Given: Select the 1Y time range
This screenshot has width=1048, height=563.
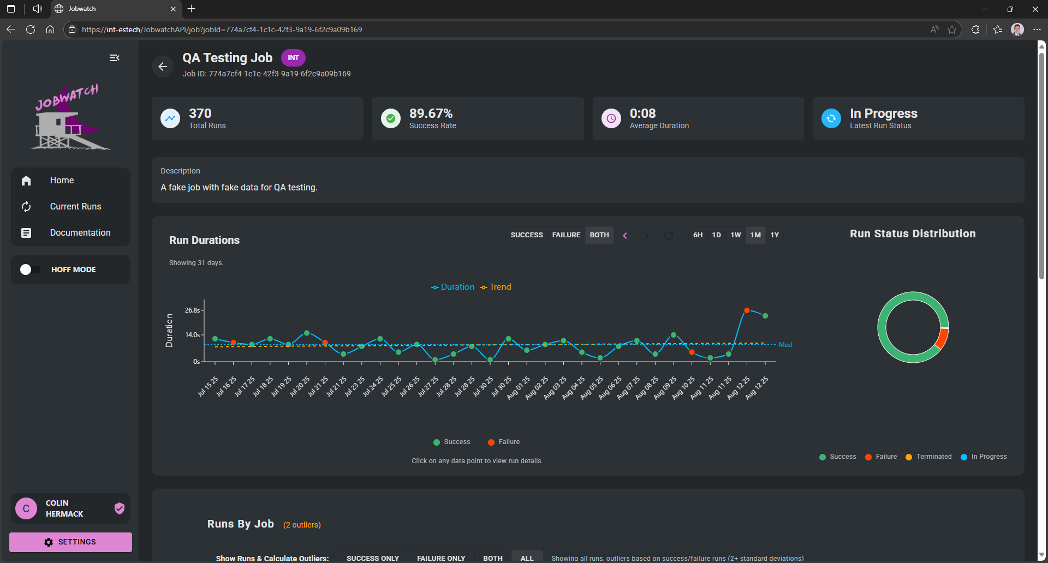Looking at the screenshot, I should pyautogui.click(x=775, y=235).
